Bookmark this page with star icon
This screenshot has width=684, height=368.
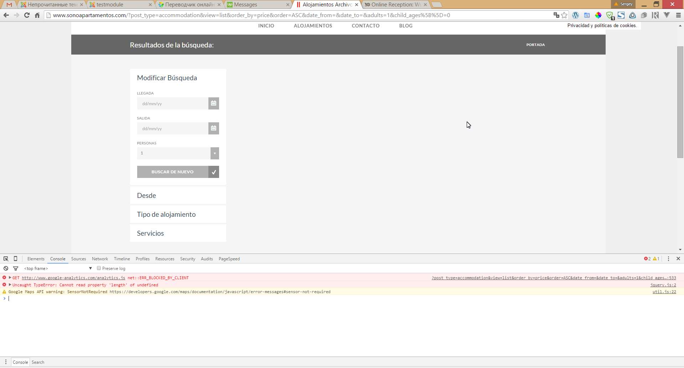click(x=564, y=15)
